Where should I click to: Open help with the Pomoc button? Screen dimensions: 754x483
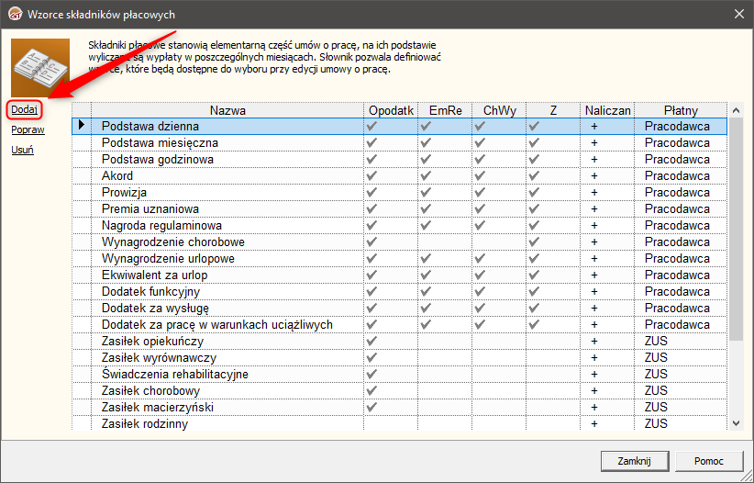(708, 461)
